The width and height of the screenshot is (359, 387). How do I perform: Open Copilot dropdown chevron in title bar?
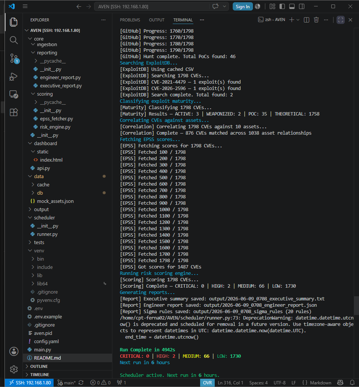click(x=224, y=6)
